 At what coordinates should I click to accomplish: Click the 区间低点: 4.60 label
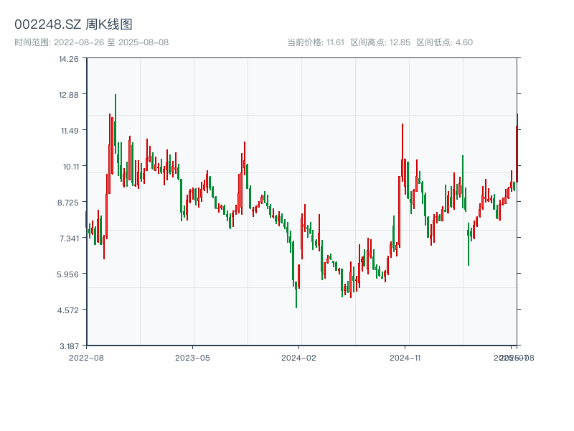coord(445,42)
